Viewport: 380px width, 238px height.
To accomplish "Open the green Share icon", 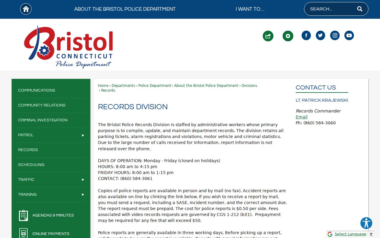I will pos(268,36).
